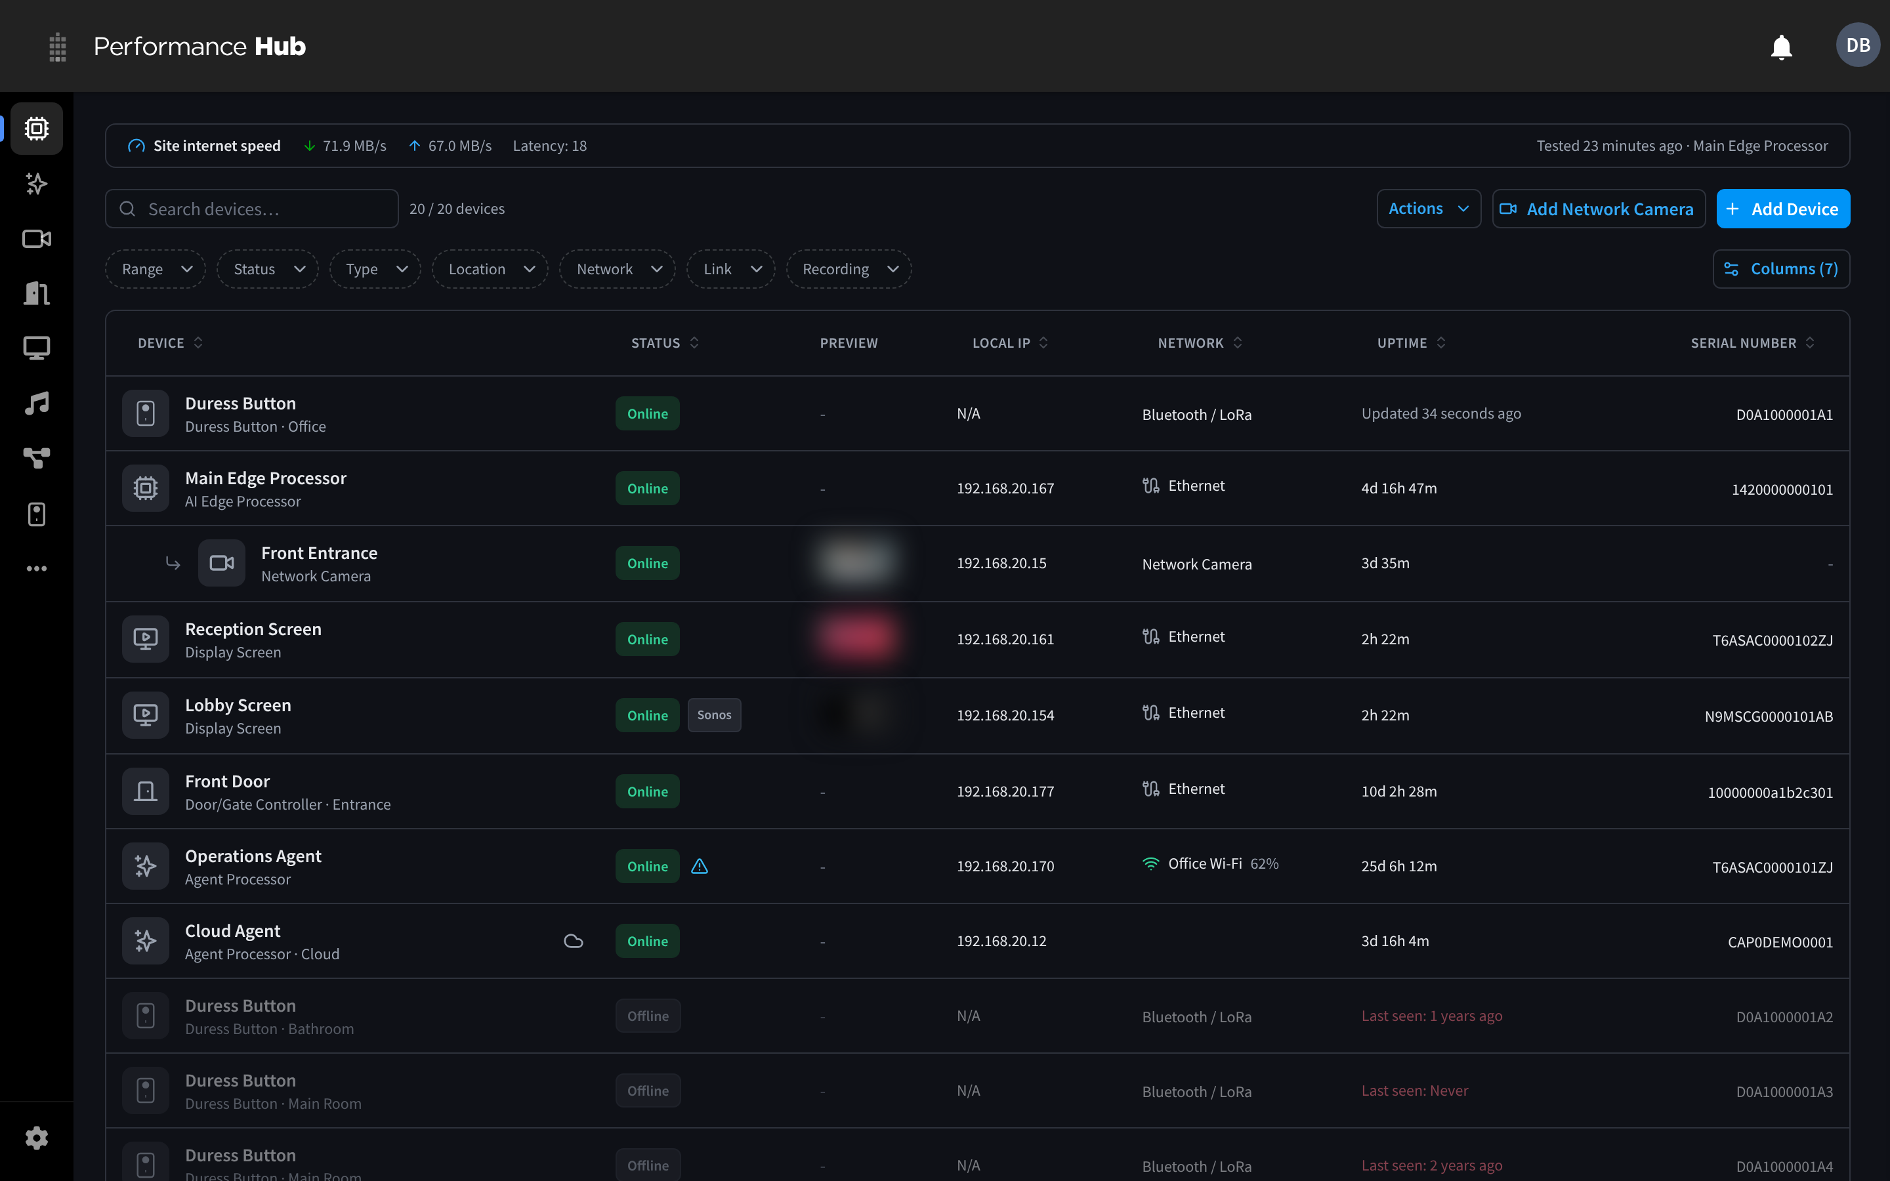Open settings gear in sidebar
This screenshot has height=1181, width=1890.
click(37, 1138)
